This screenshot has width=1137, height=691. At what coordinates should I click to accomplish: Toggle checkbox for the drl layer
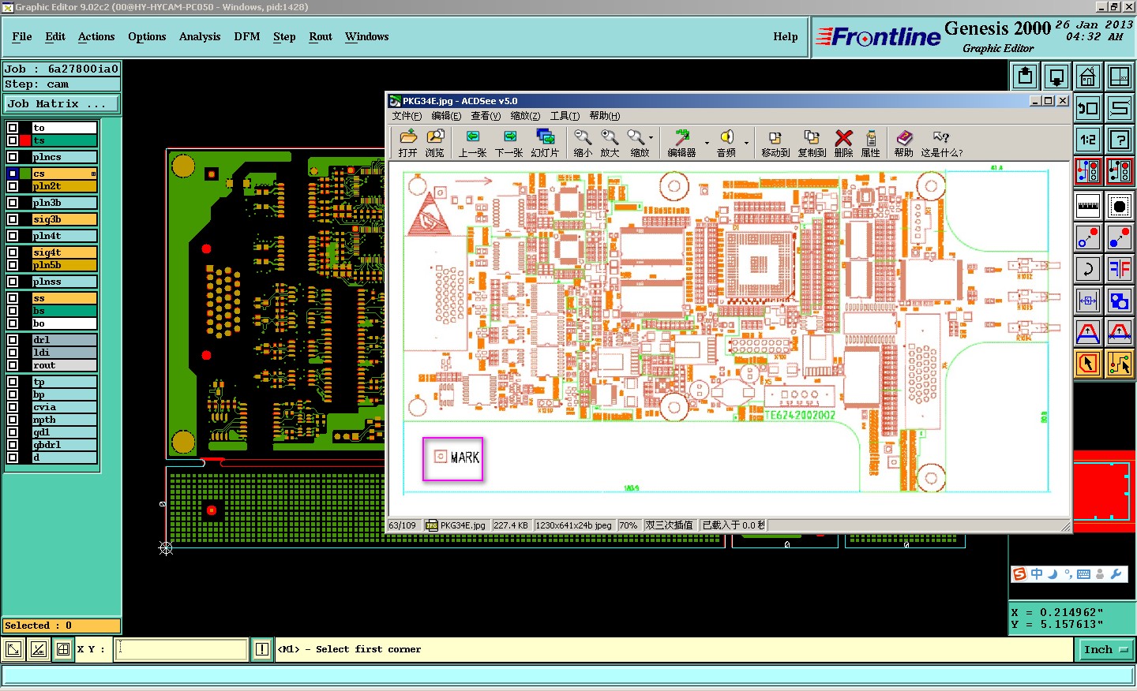13,340
